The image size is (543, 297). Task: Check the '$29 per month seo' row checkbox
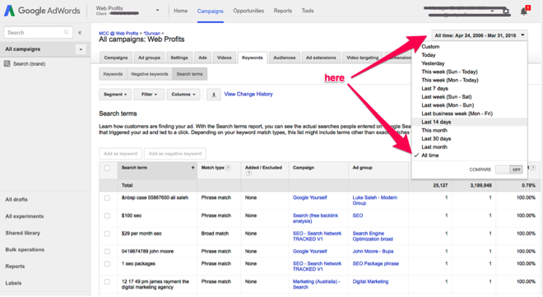(107, 234)
